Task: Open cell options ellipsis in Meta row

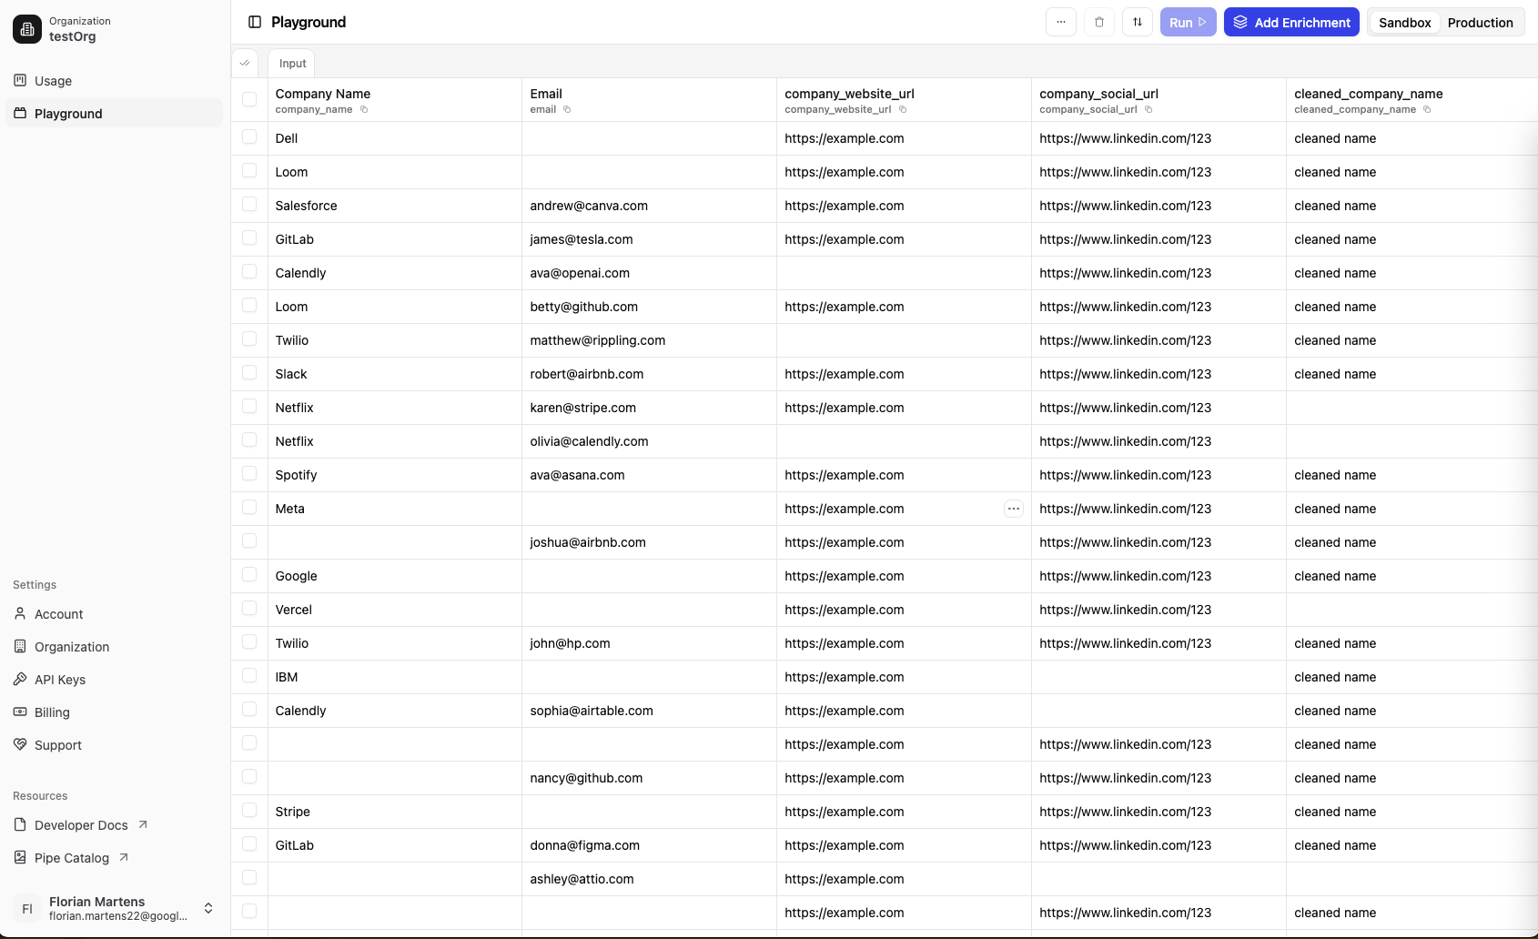Action: [x=1014, y=509]
